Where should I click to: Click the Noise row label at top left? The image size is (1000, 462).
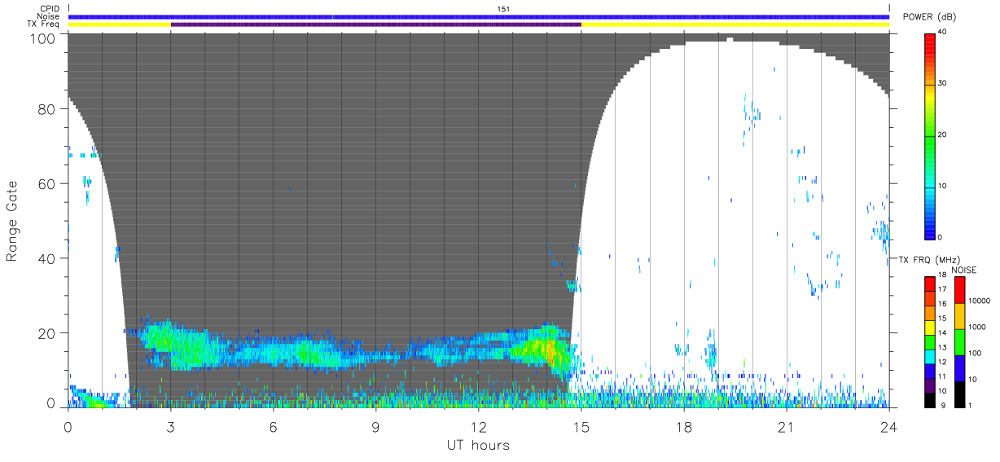[48, 16]
